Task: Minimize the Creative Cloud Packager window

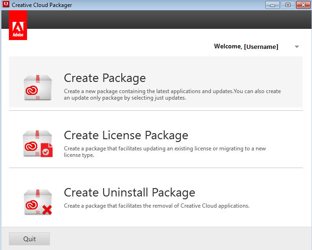Action: click(272, 5)
